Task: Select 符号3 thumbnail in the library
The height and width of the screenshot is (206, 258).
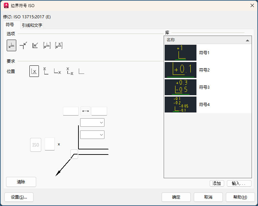Action: 180,87
